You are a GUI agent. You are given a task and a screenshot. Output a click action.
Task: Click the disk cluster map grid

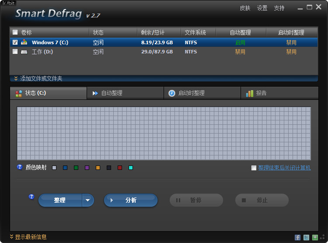tap(164, 134)
